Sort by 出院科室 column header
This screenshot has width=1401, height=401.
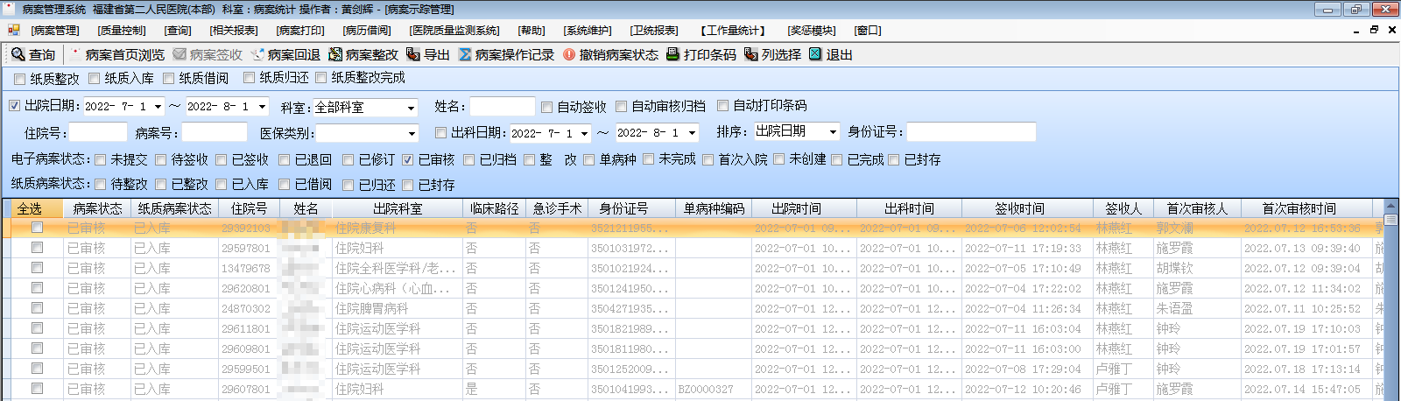click(397, 208)
